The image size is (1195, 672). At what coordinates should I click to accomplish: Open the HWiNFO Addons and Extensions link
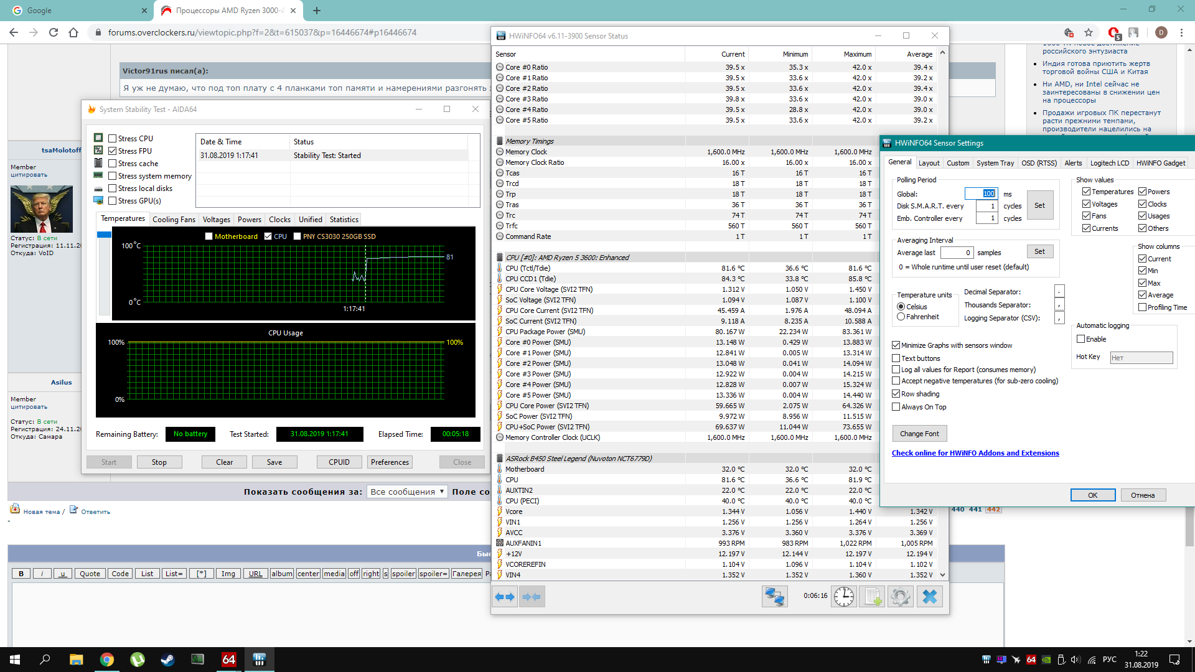click(975, 453)
